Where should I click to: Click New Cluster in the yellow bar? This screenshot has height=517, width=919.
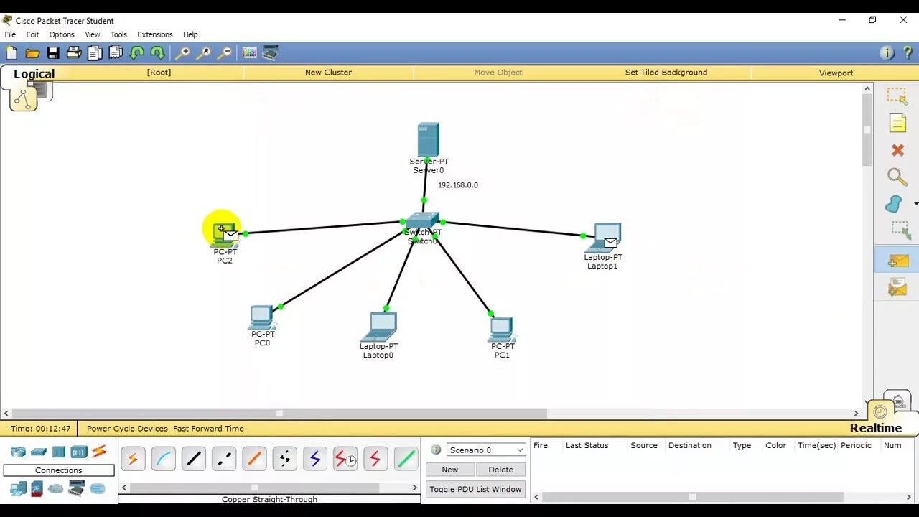[328, 73]
